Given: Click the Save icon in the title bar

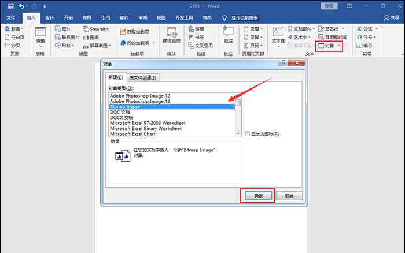Looking at the screenshot, I should tap(10, 6).
